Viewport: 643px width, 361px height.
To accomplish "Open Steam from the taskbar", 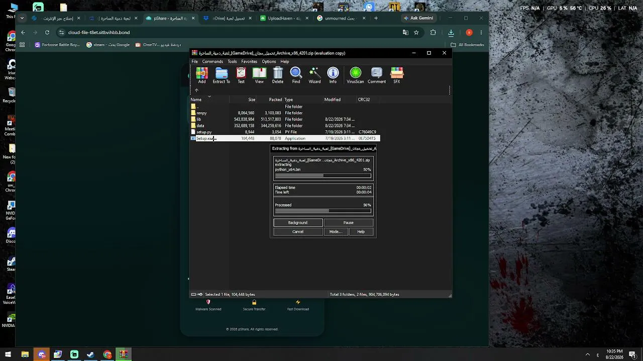I will point(90,354).
